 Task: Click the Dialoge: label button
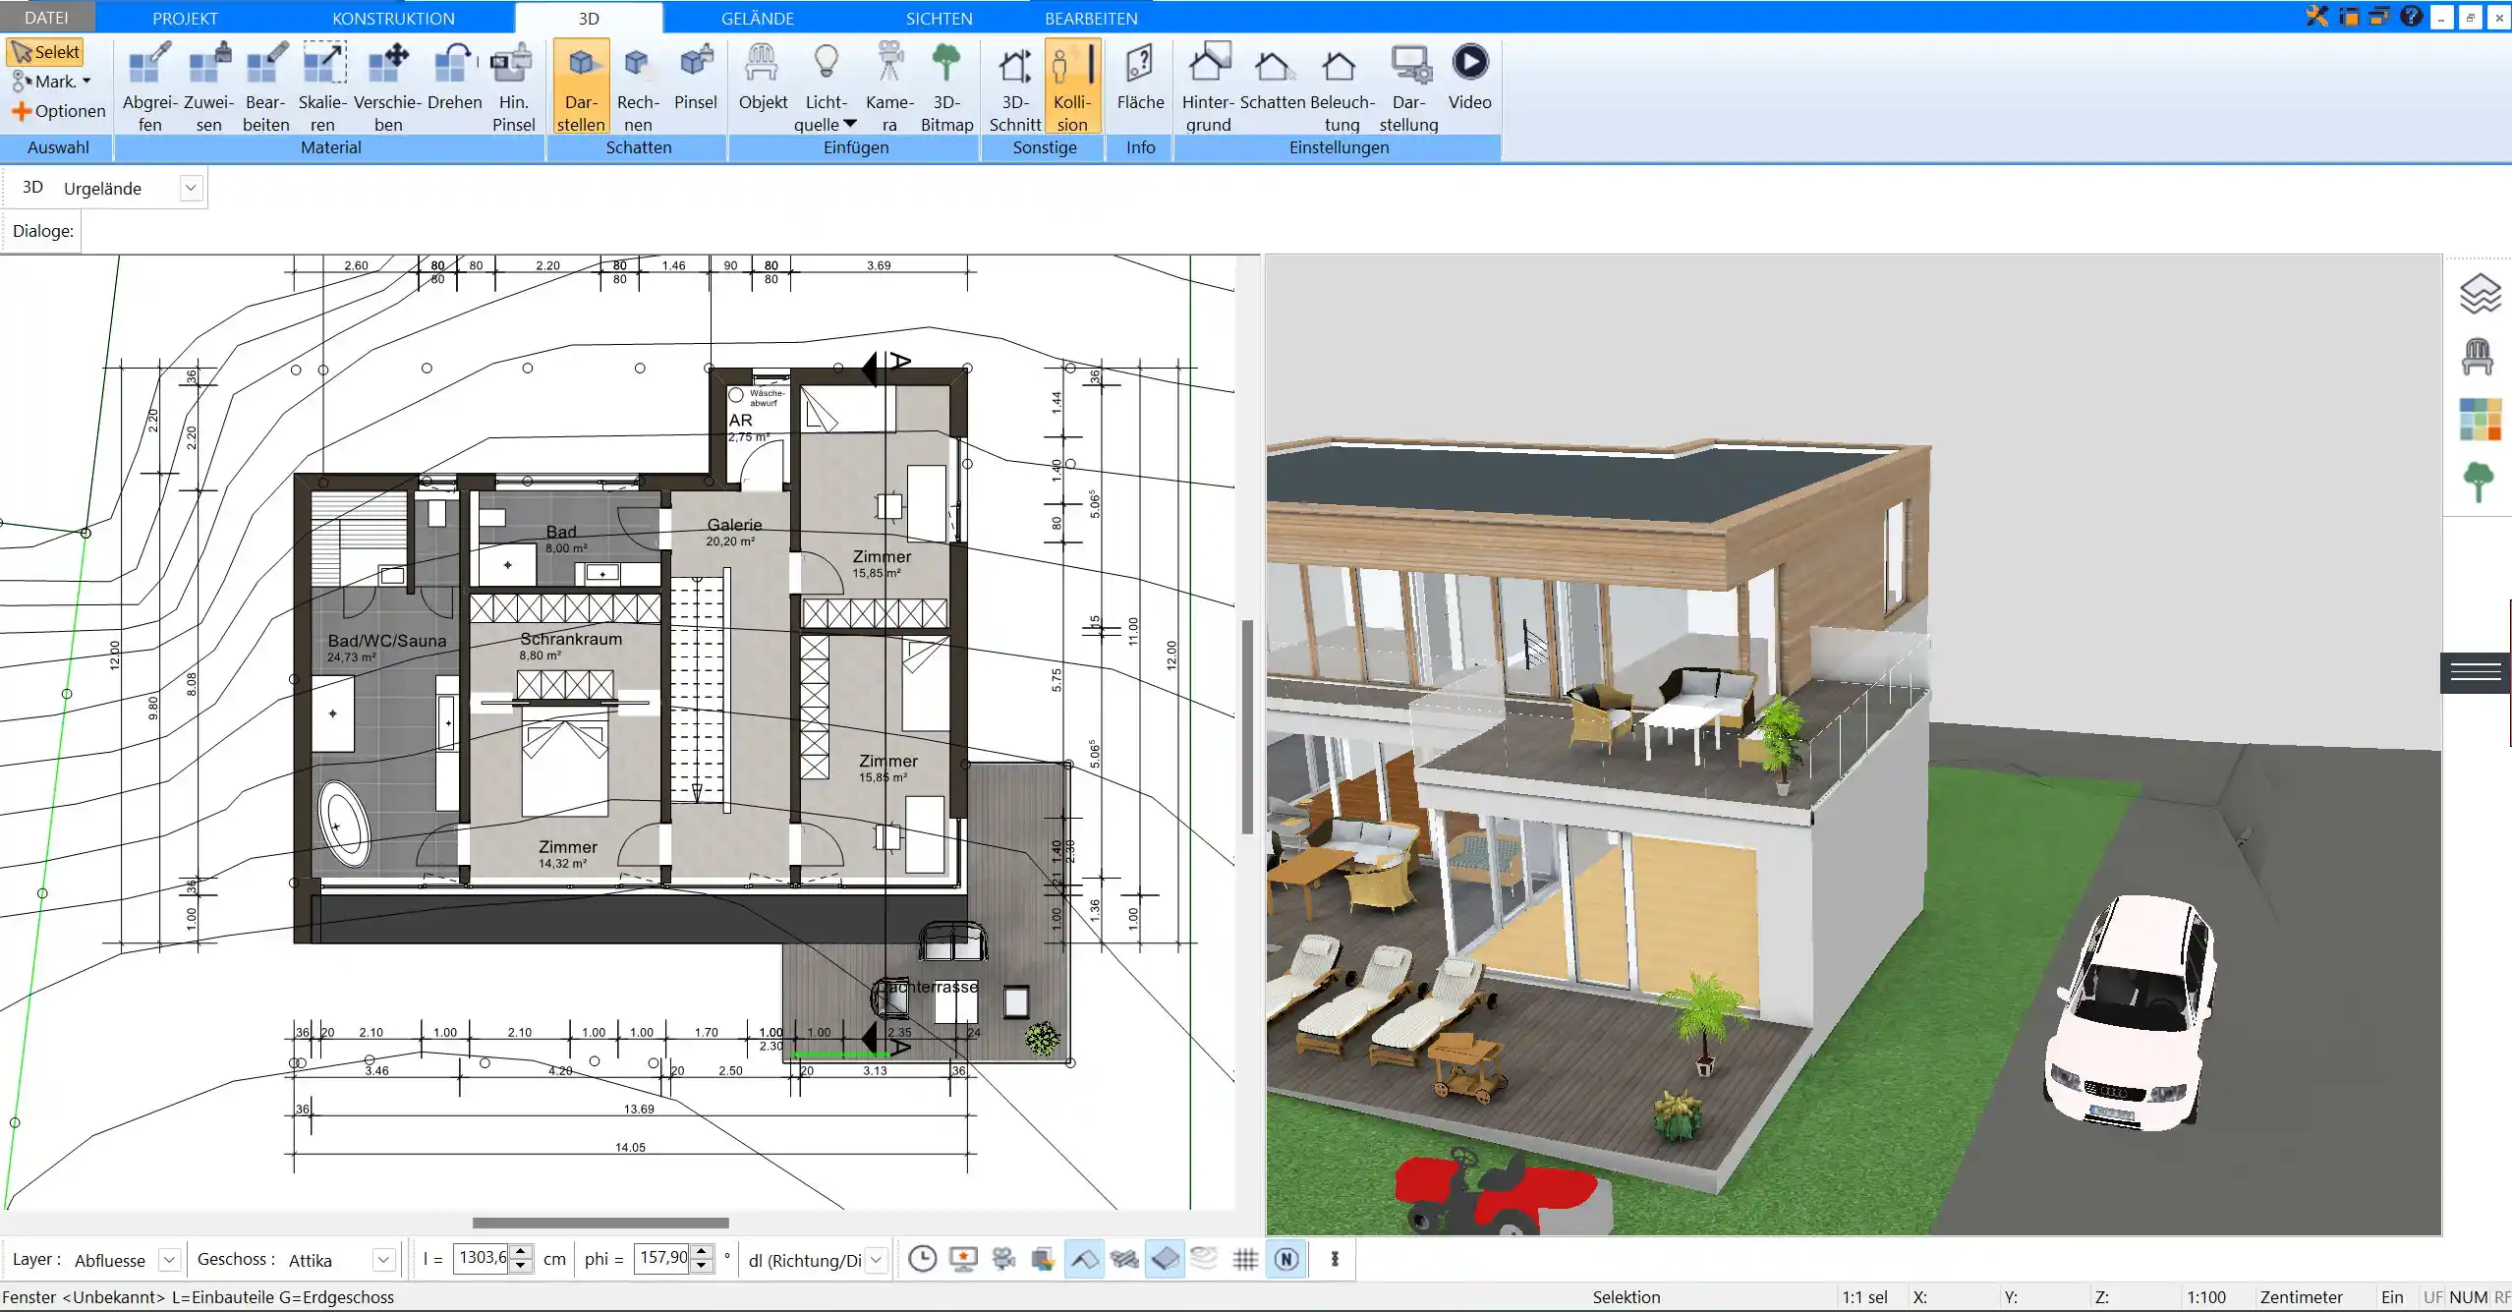(x=42, y=231)
